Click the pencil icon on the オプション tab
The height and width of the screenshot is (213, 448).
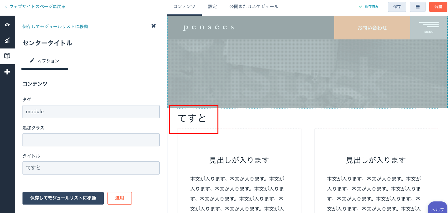click(x=32, y=60)
